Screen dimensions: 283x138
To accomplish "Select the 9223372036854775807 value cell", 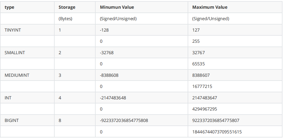I will click(216, 120).
